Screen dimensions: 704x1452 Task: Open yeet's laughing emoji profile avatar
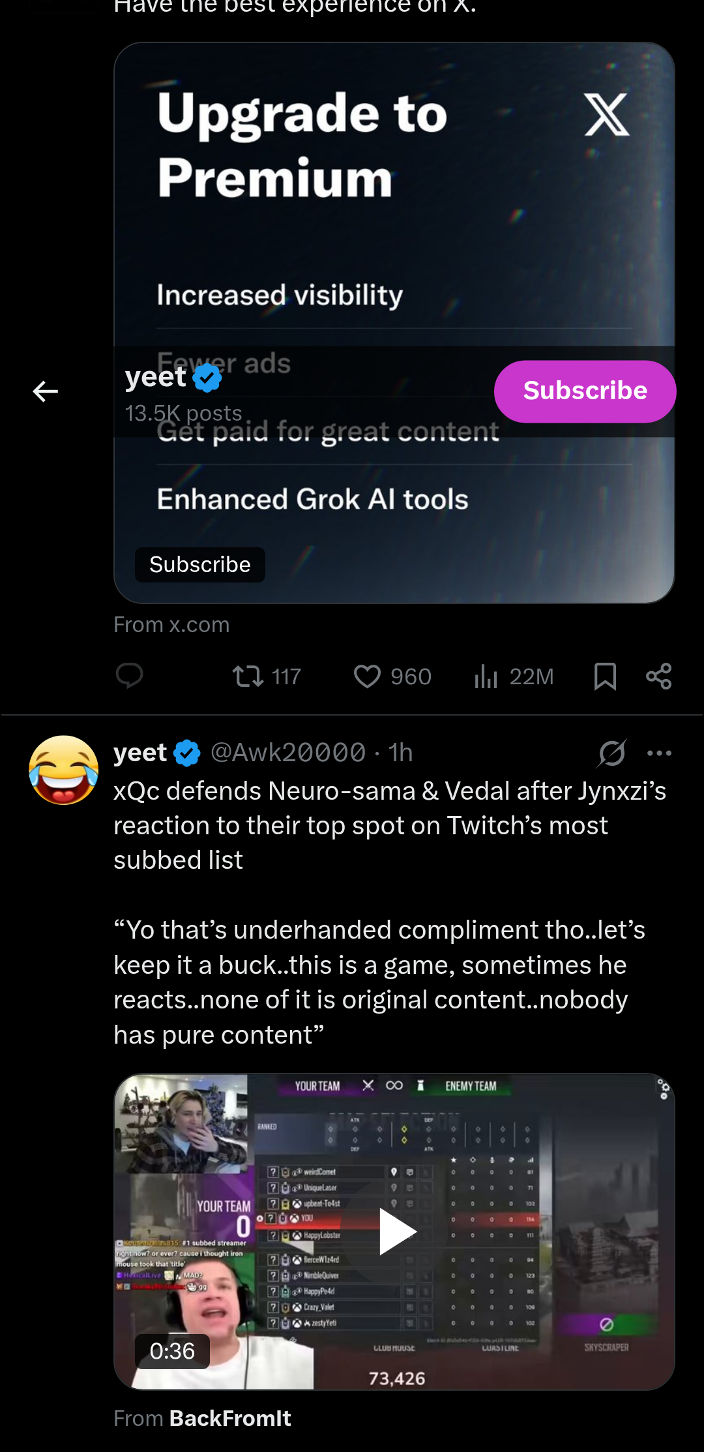63,770
